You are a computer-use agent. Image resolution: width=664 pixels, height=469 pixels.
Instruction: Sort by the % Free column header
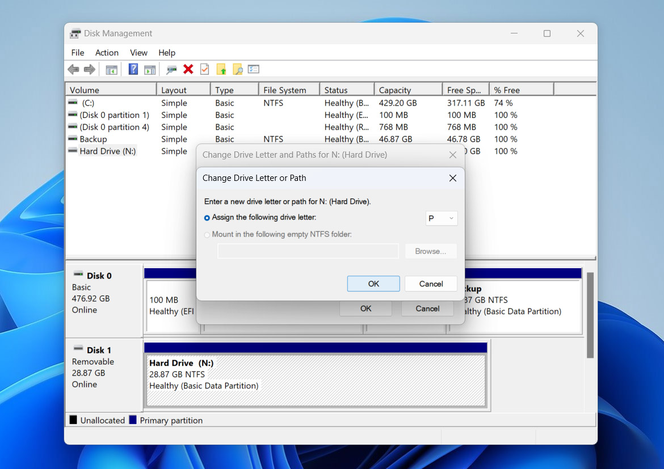(522, 90)
